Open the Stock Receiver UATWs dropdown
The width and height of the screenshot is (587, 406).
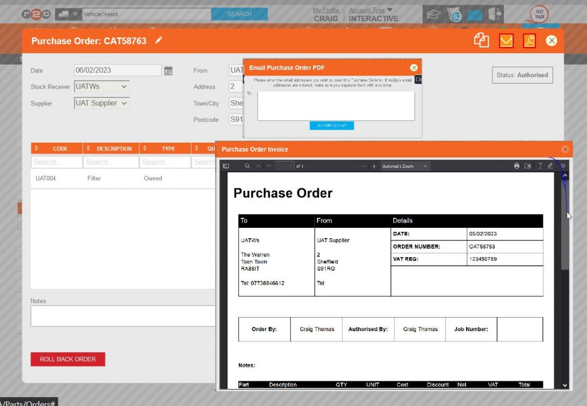click(101, 86)
